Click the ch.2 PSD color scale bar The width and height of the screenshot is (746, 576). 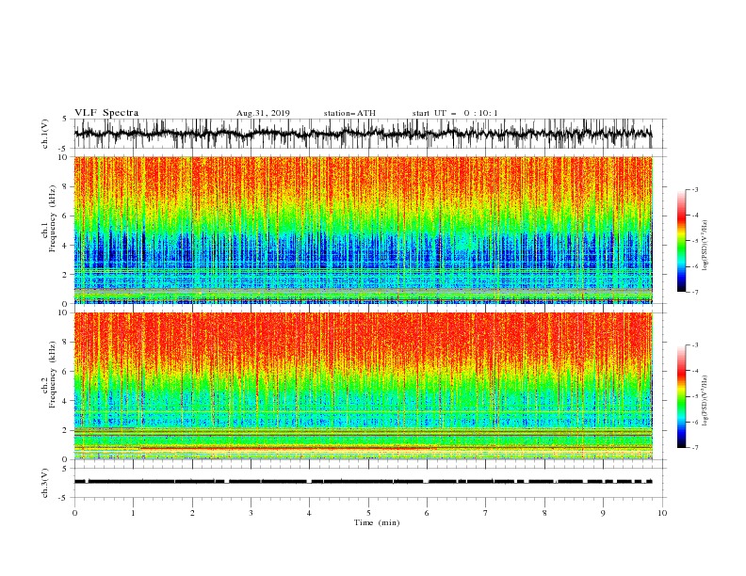click(681, 396)
